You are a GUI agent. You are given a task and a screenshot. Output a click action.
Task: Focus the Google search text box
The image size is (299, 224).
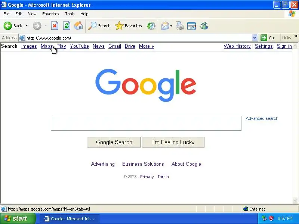tap(146, 123)
